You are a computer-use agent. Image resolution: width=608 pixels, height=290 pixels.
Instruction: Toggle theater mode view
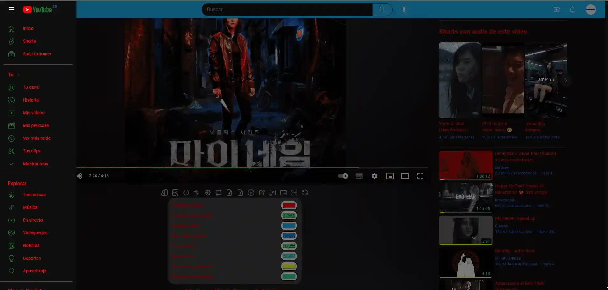[405, 176]
